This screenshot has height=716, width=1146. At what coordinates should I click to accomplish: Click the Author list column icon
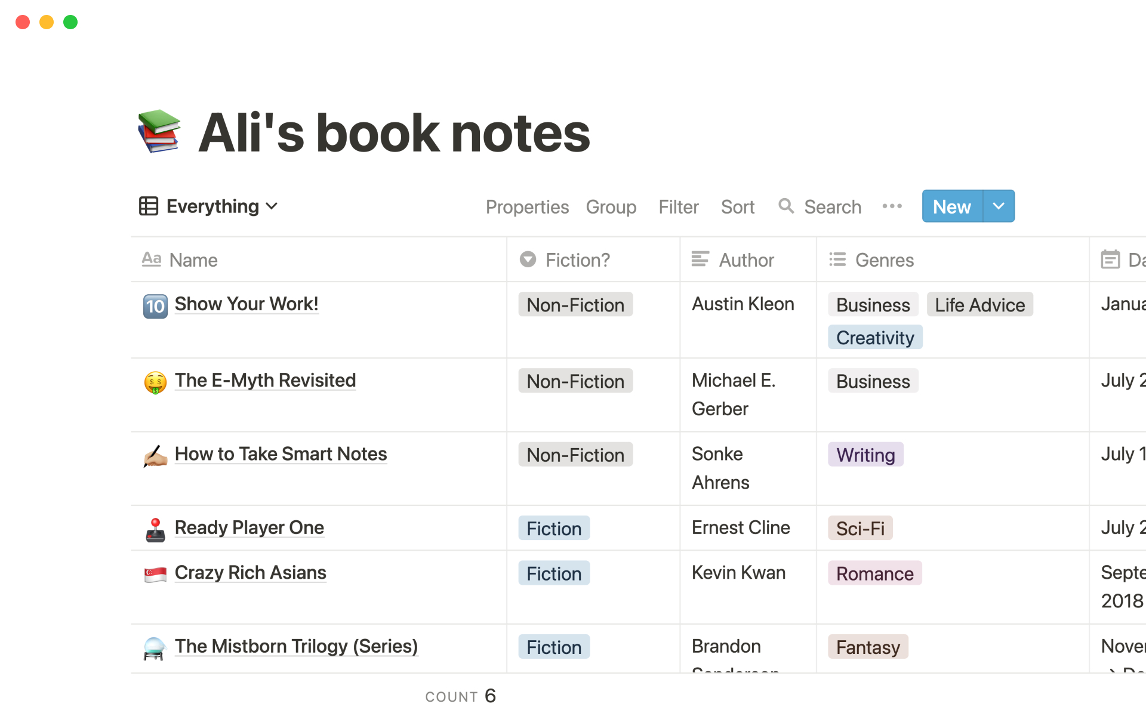(700, 259)
